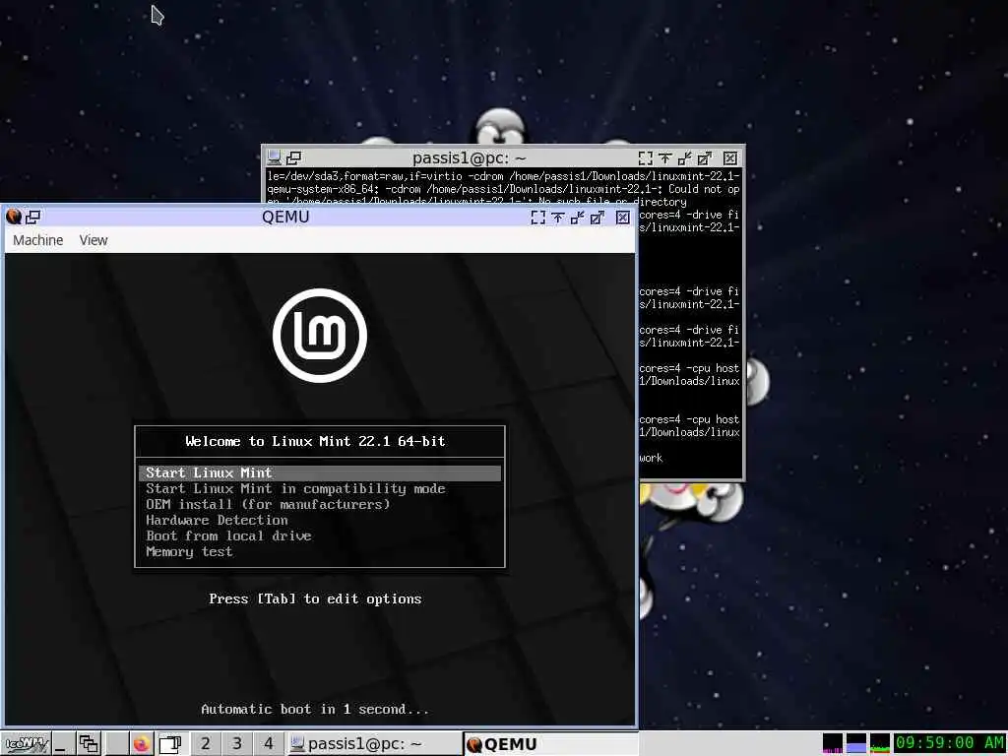Click the Linux Mint logo in QEMU
The width and height of the screenshot is (1008, 756).
pos(320,335)
